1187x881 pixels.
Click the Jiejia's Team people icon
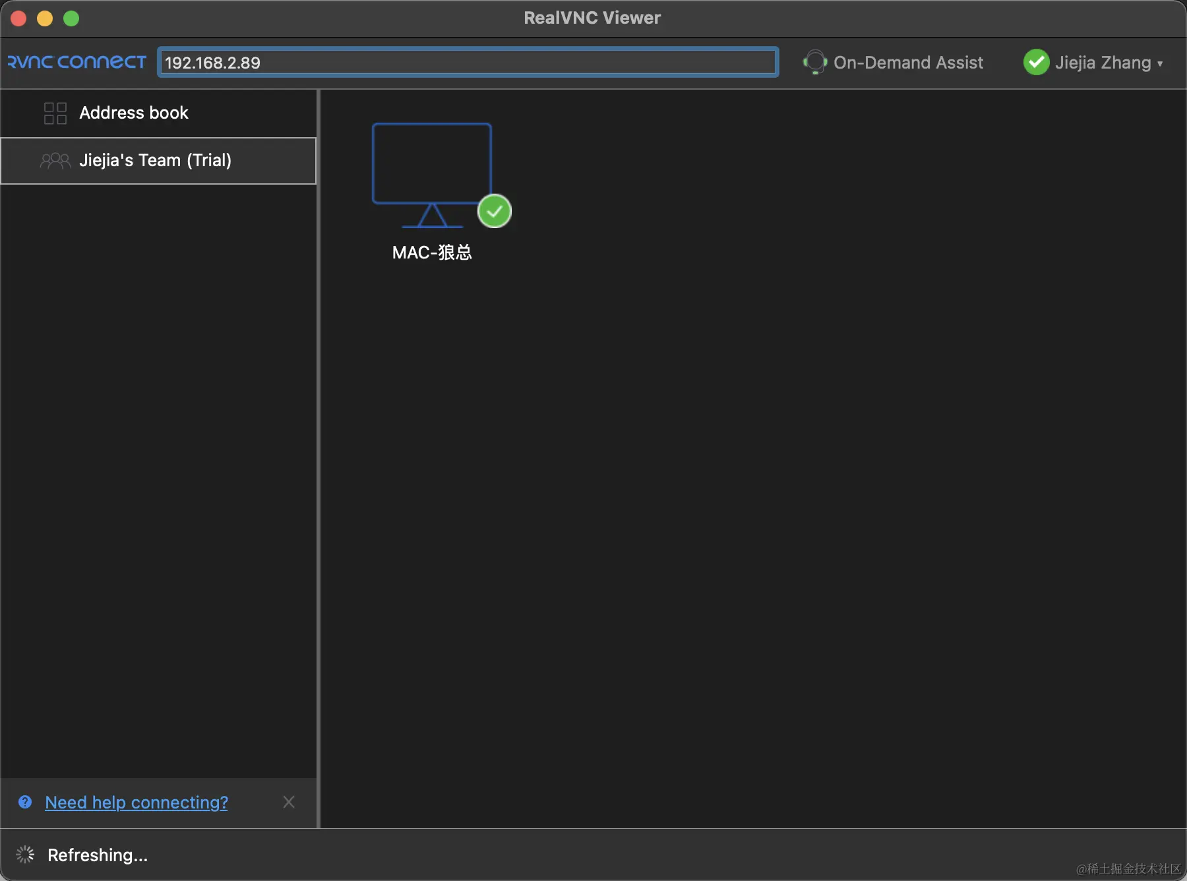(x=55, y=160)
